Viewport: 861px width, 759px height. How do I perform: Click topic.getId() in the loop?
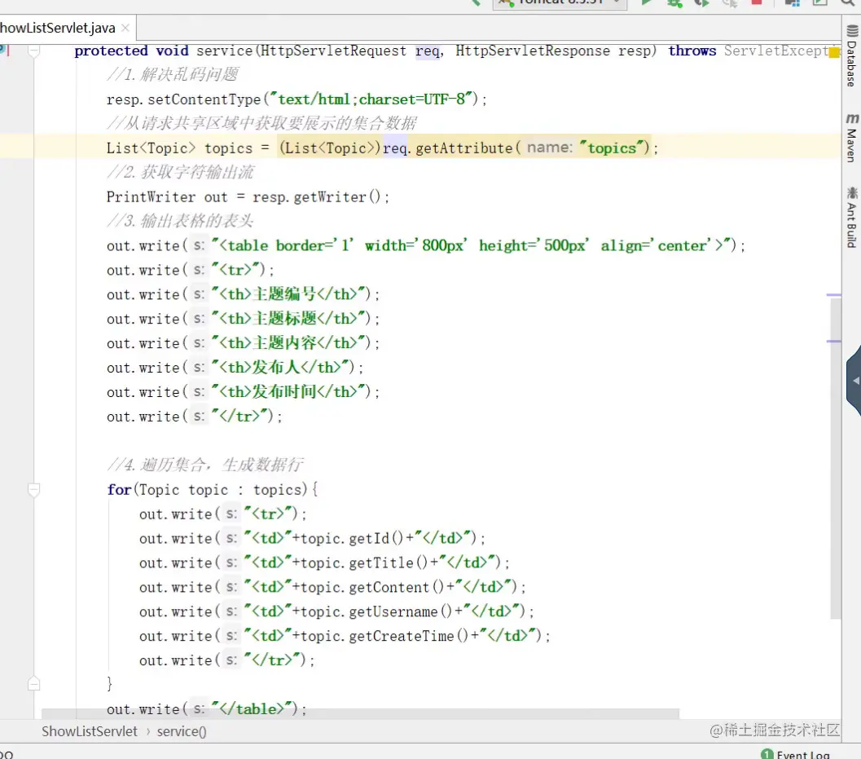pos(352,538)
